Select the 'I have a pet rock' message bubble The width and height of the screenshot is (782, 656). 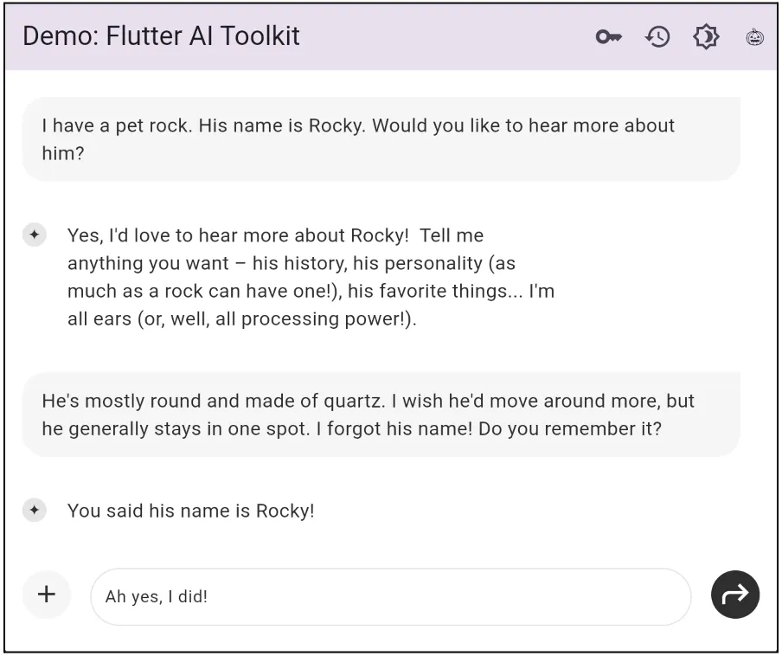(x=381, y=139)
